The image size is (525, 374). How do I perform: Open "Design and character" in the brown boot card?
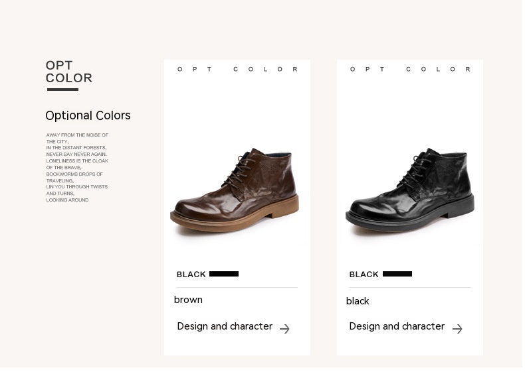(x=225, y=326)
